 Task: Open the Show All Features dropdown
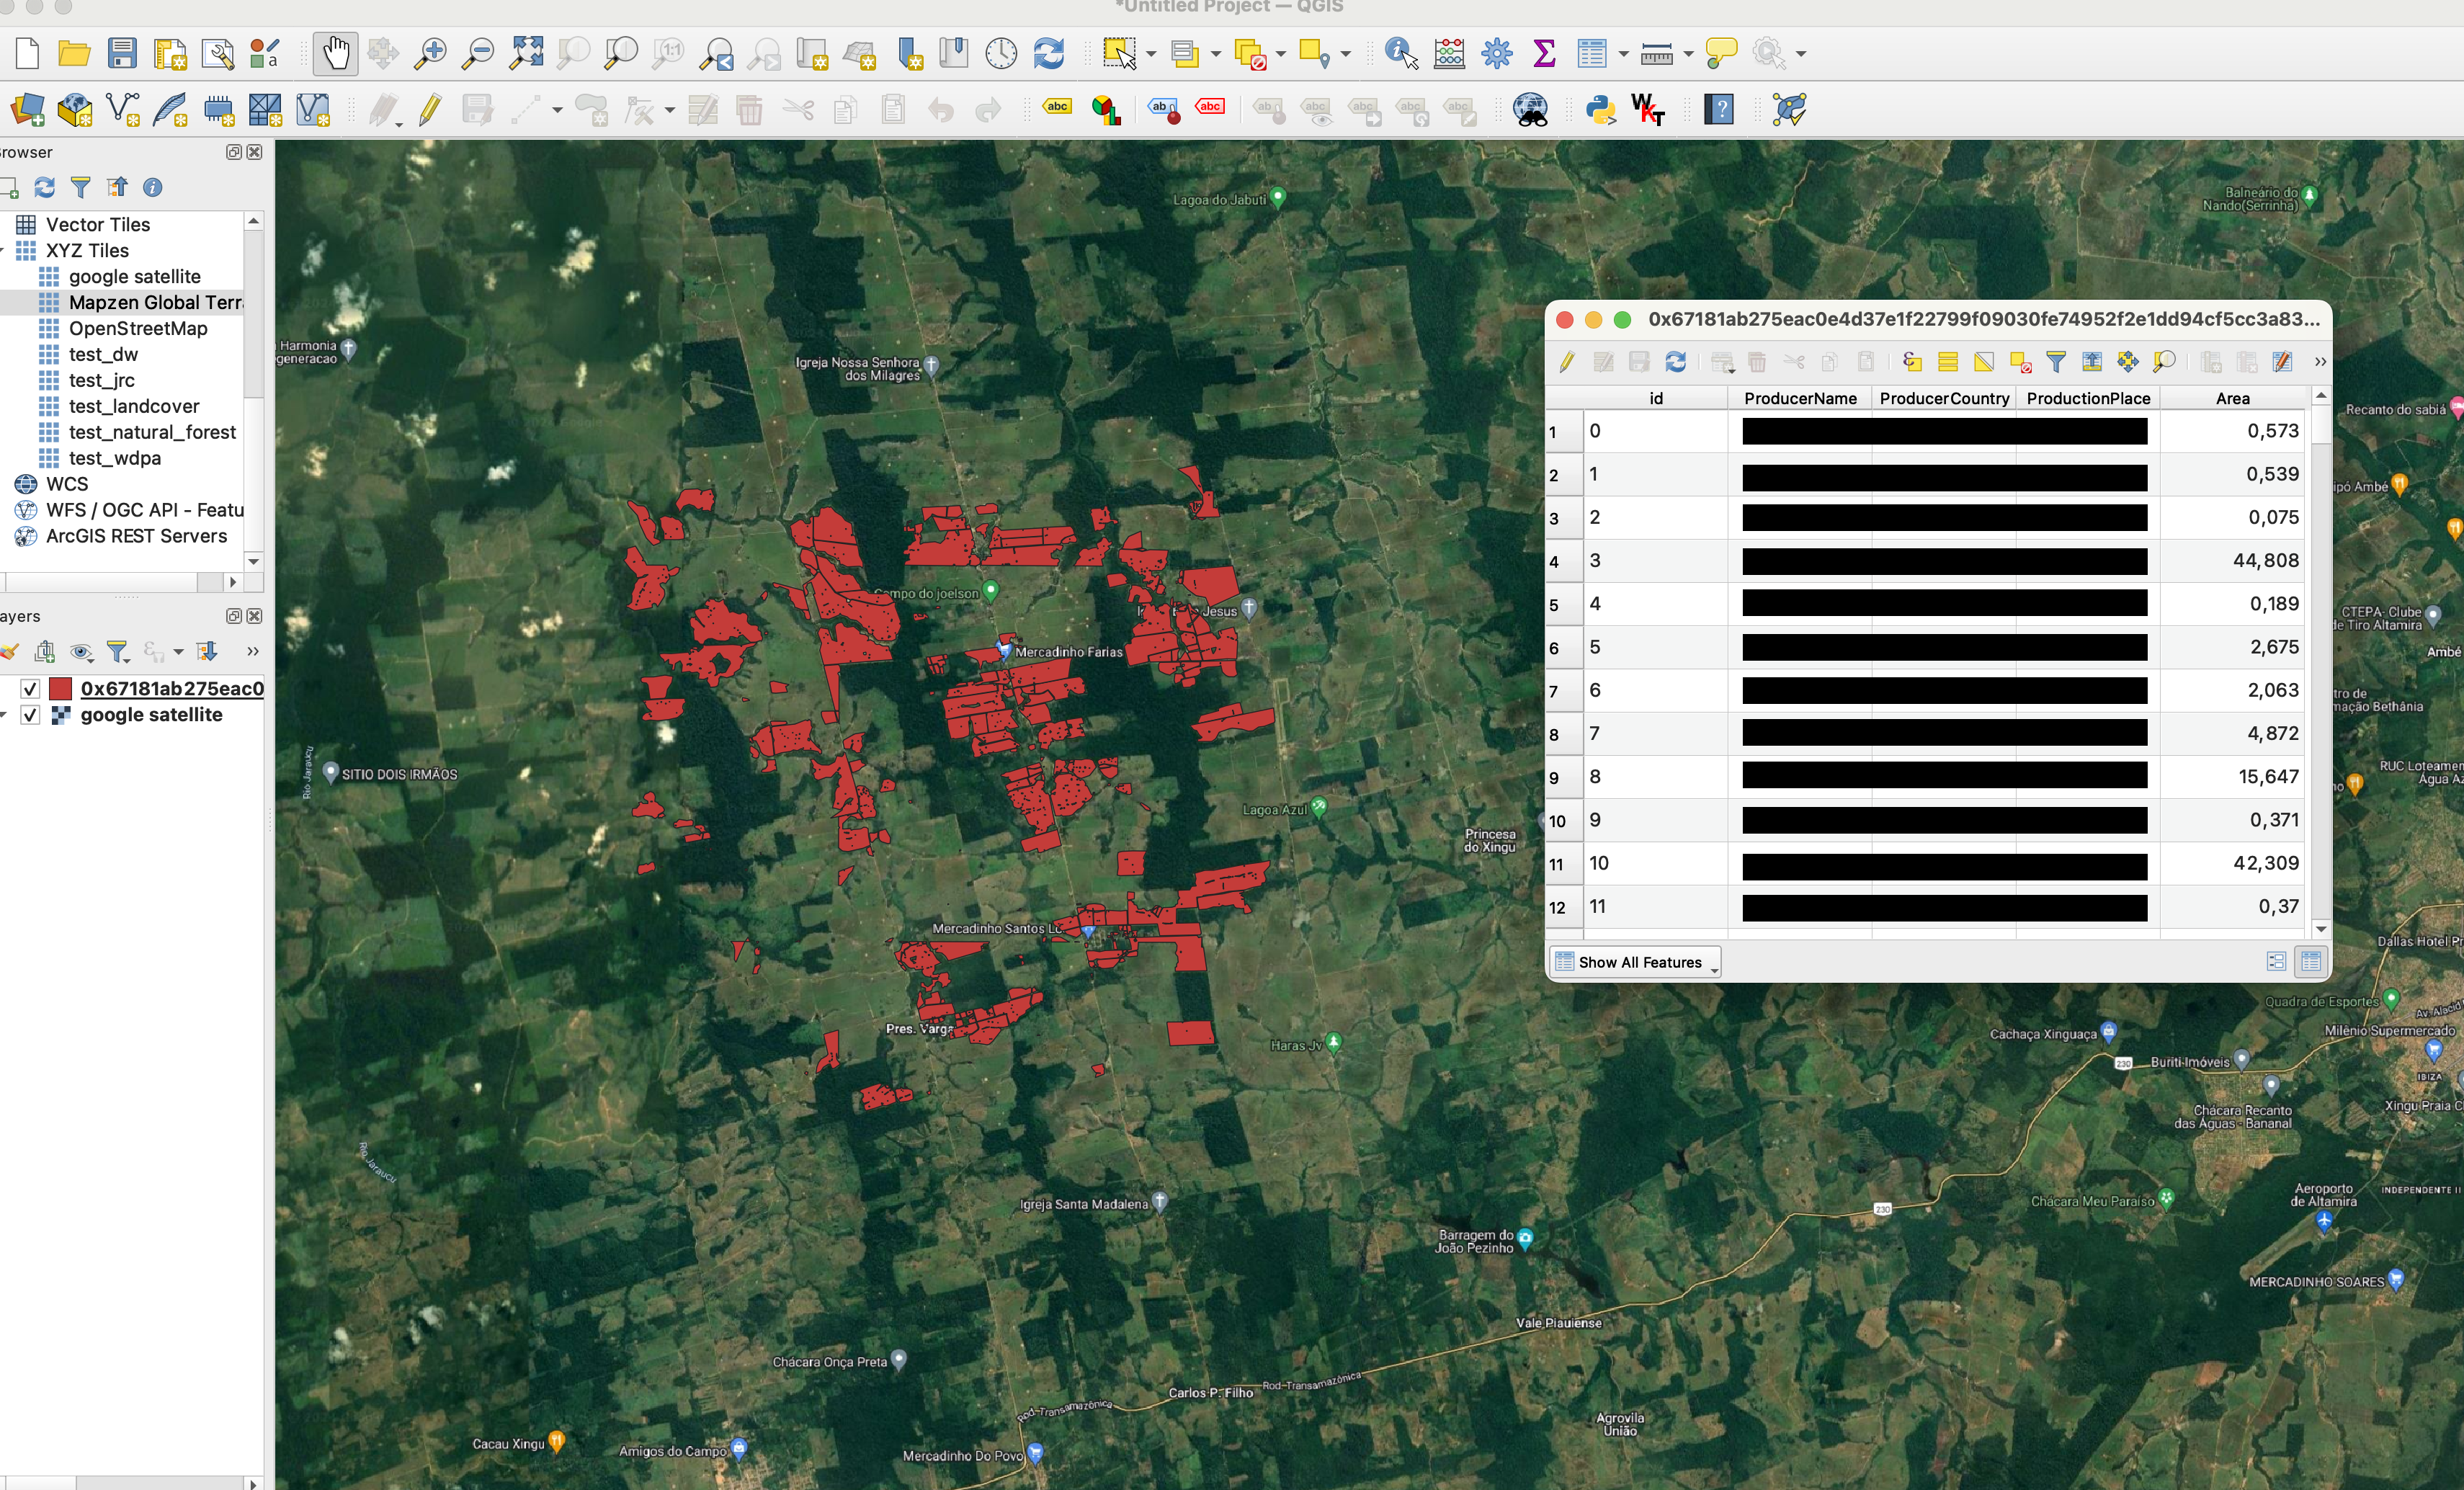coord(1635,962)
